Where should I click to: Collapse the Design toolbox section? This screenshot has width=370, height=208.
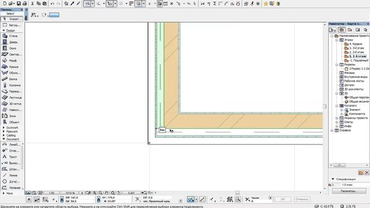tap(3, 31)
